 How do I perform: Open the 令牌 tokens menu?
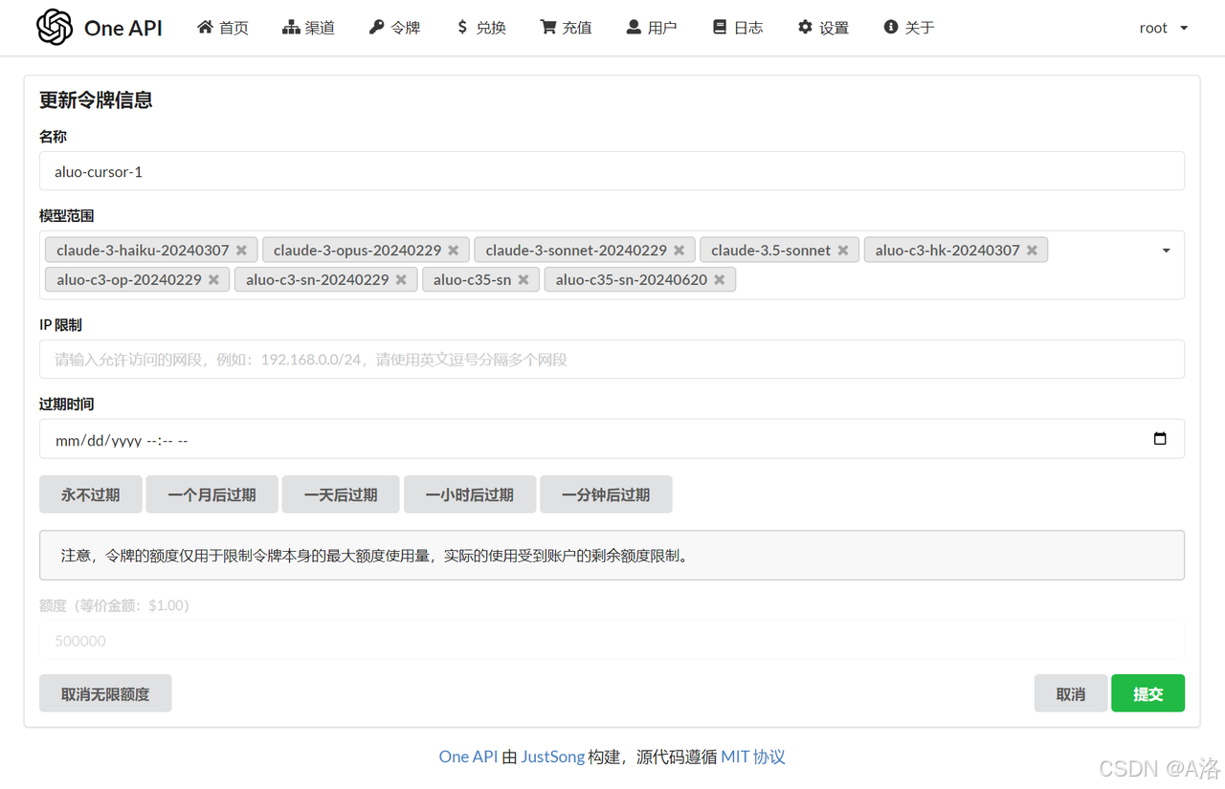[x=394, y=28]
